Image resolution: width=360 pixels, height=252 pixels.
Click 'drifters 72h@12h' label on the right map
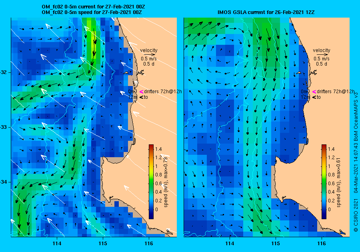coord(336,91)
